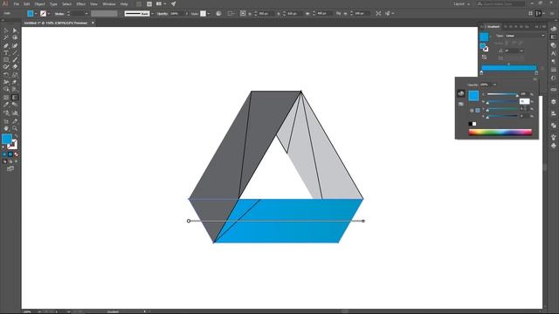Select the Lasso tool
This screenshot has height=314, width=559.
click(x=15, y=38)
